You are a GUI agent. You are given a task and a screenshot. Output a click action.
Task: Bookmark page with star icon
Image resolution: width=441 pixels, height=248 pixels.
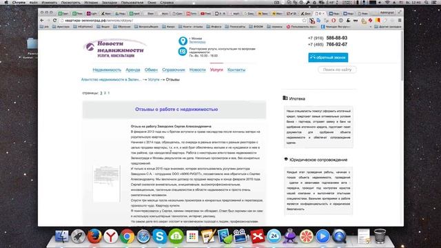click(304, 21)
